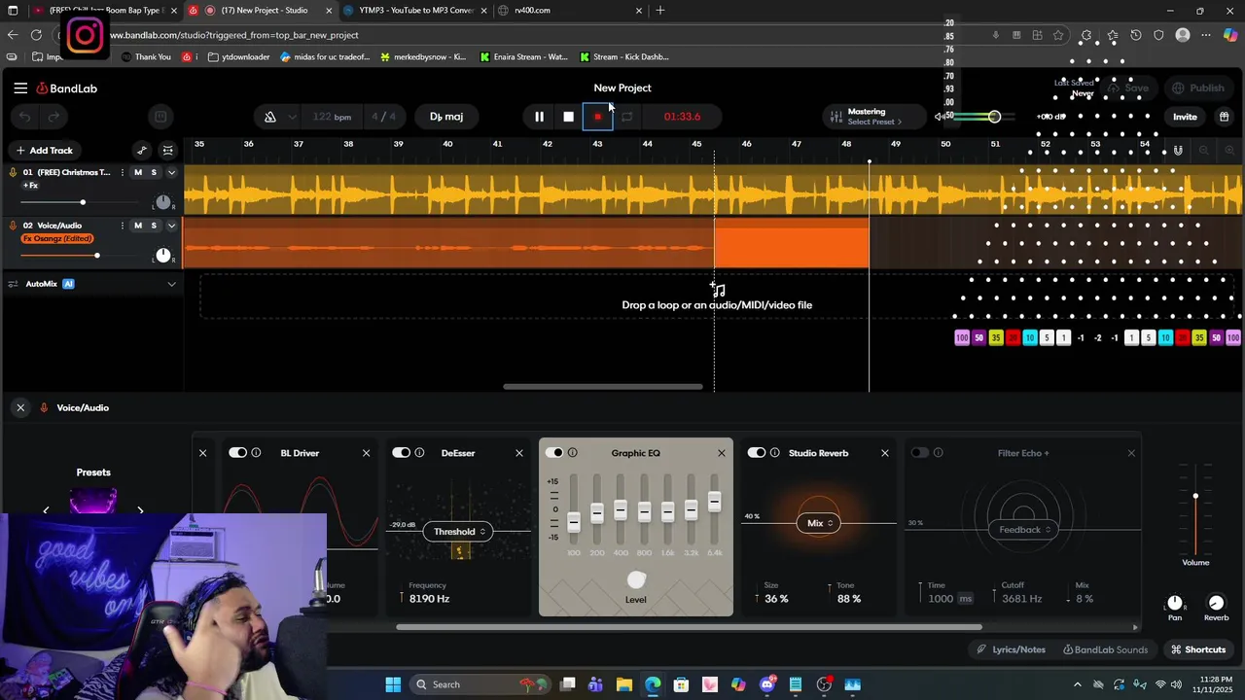This screenshot has width=1245, height=700.
Task: Remove the DeEsser effect
Action: coord(519,453)
